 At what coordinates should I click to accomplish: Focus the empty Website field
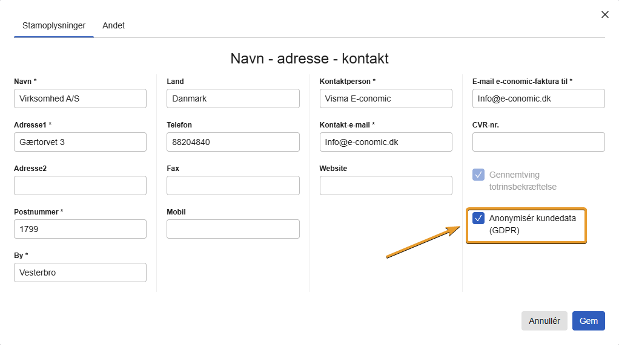[x=386, y=185]
